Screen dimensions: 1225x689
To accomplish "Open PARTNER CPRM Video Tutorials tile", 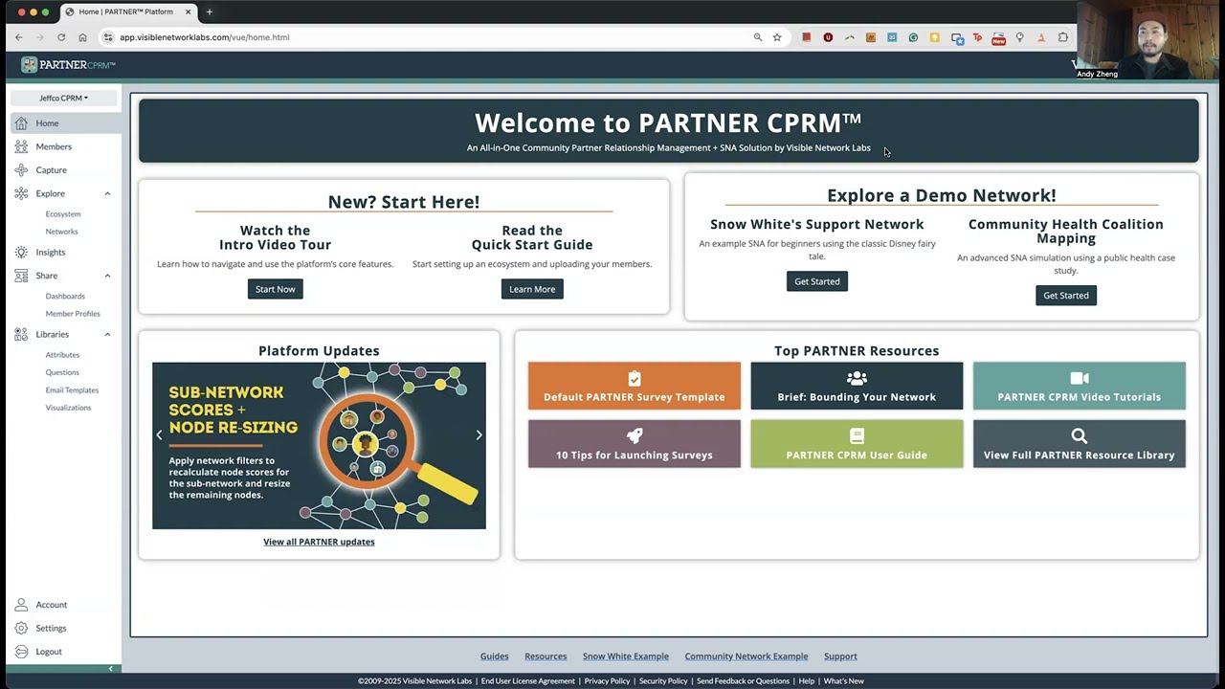I will click(1079, 386).
